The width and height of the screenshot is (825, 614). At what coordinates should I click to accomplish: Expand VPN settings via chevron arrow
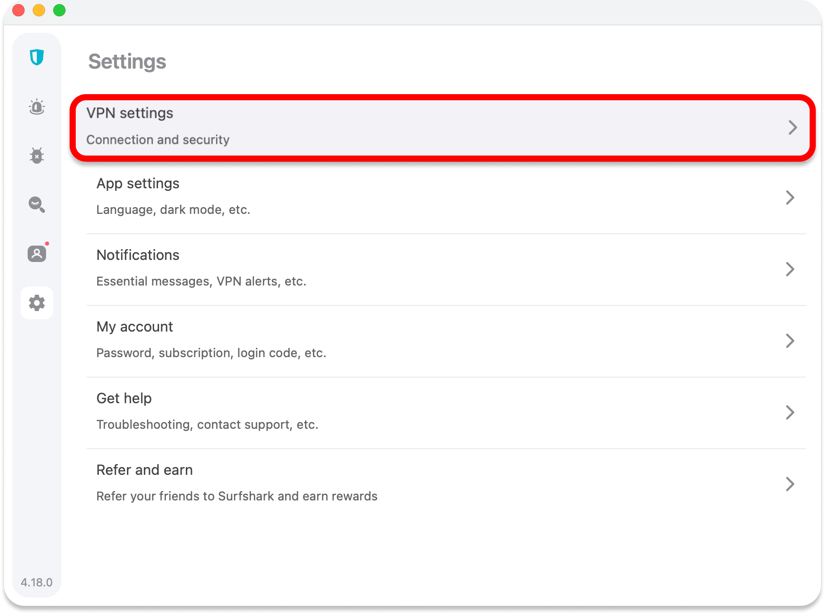tap(792, 127)
